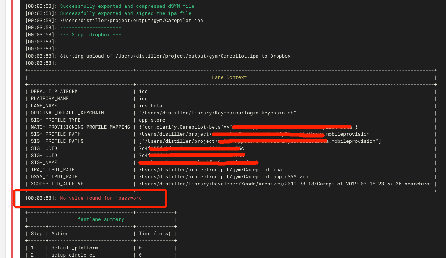This screenshot has width=446, height=258.
Task: Click the "Lane Context" table heading
Action: (229, 77)
